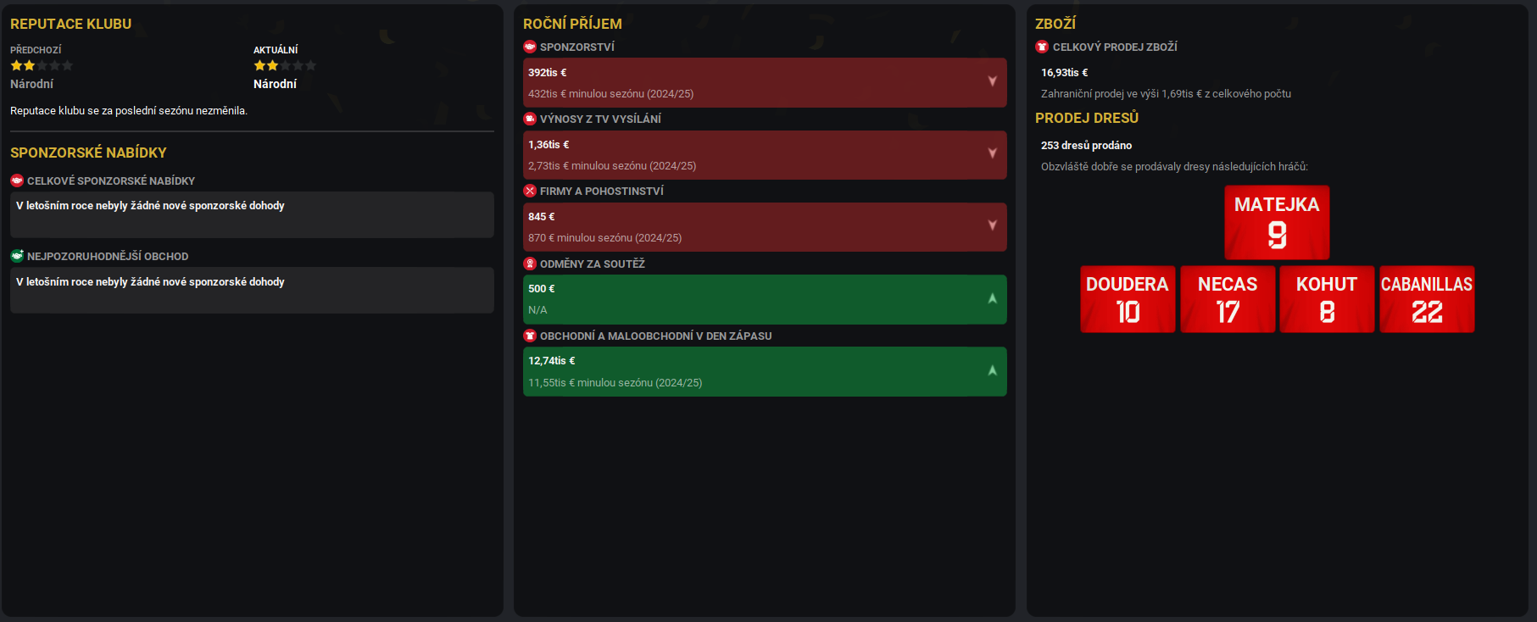The image size is (1537, 622).
Task: Click the 16,93tis € merchandise total
Action: coord(1064,73)
